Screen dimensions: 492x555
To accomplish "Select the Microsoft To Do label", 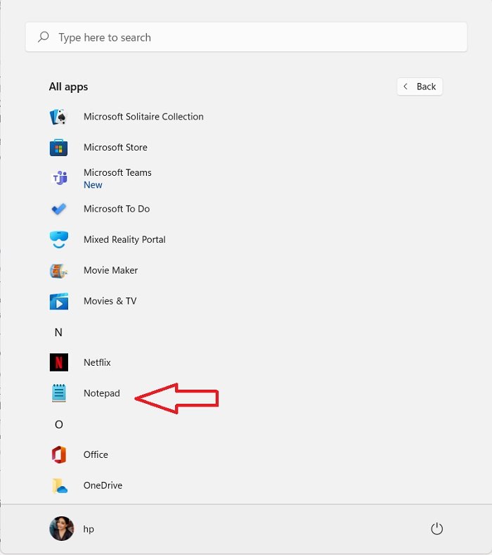I will coord(117,209).
